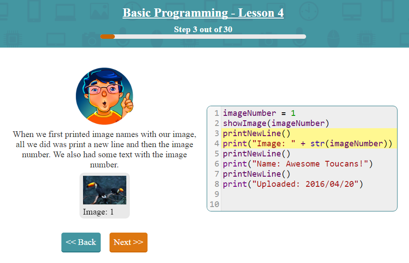Open the Basic Programming - Lesson 4 title link

[203, 13]
